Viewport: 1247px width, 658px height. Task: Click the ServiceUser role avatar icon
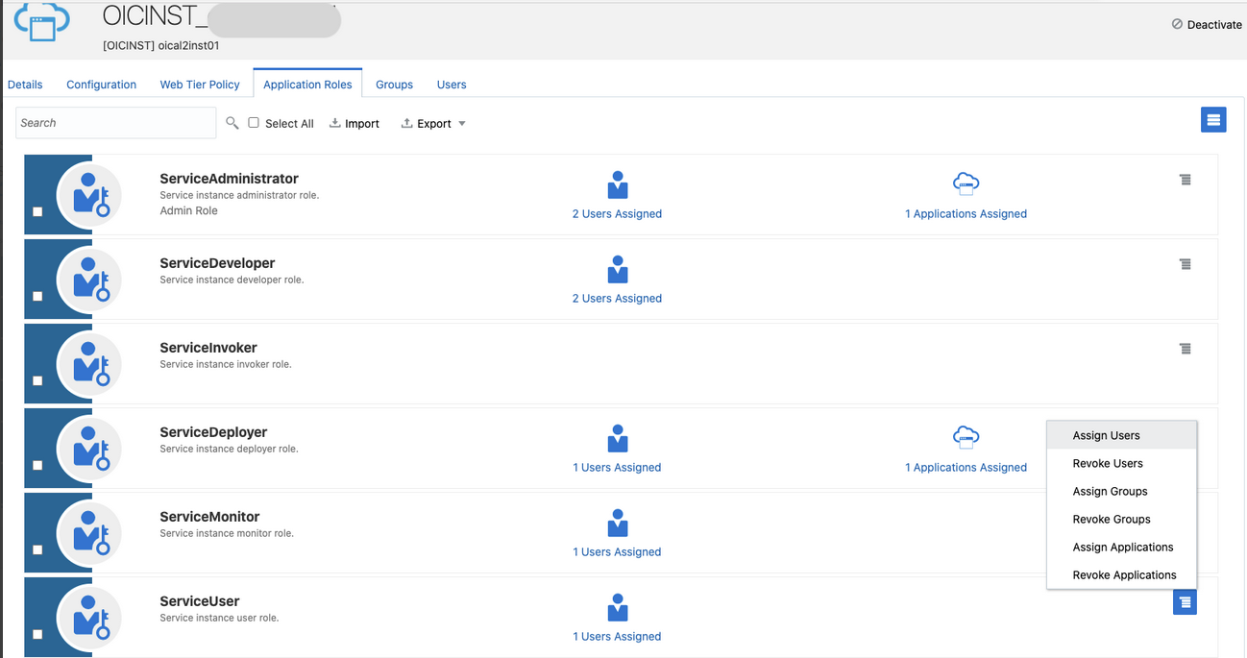coord(89,618)
